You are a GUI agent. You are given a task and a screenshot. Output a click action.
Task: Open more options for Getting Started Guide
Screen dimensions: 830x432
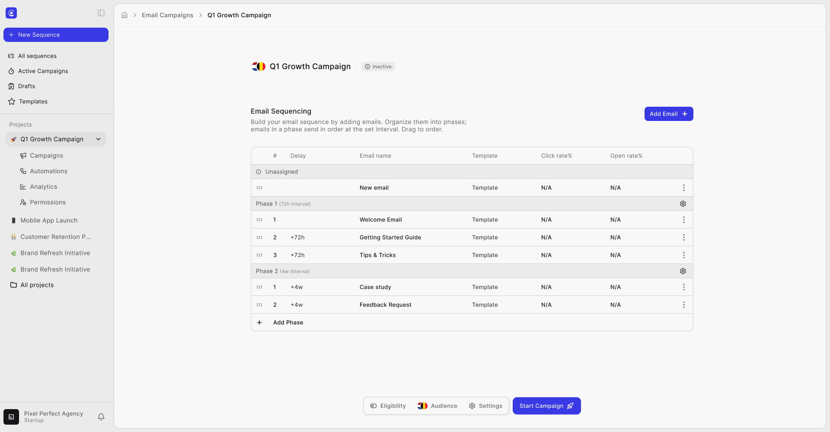pyautogui.click(x=684, y=237)
